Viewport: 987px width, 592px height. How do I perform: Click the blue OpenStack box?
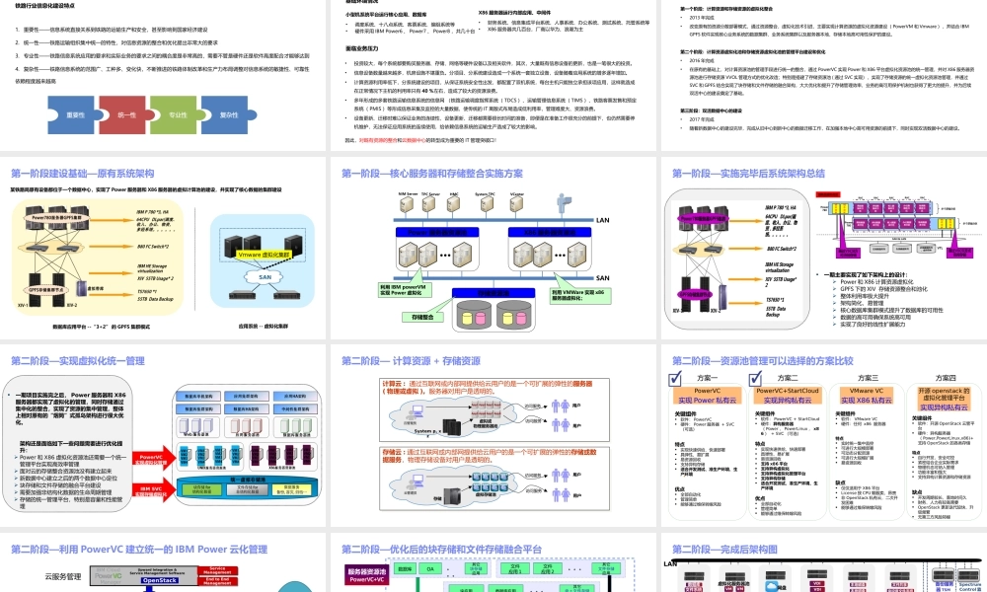[159, 580]
